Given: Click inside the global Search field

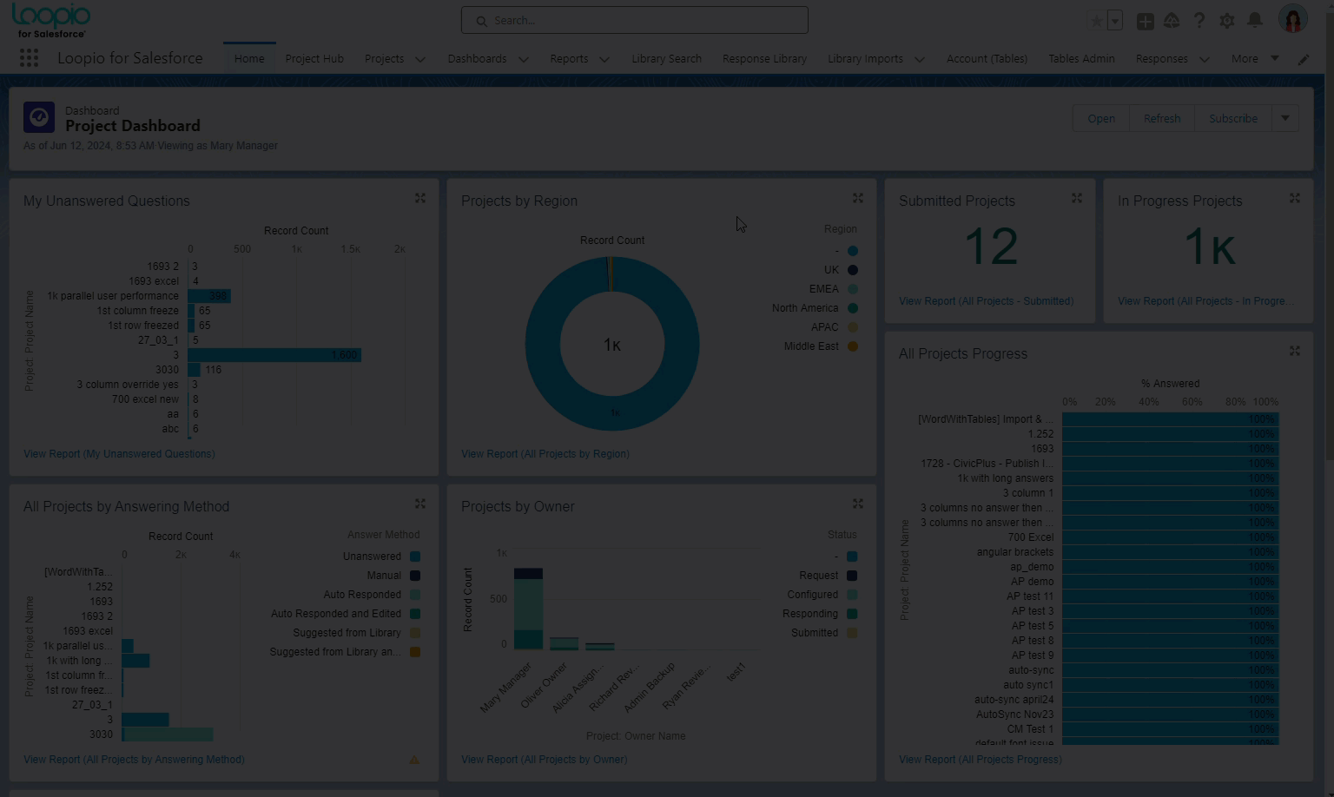Looking at the screenshot, I should click(x=635, y=20).
